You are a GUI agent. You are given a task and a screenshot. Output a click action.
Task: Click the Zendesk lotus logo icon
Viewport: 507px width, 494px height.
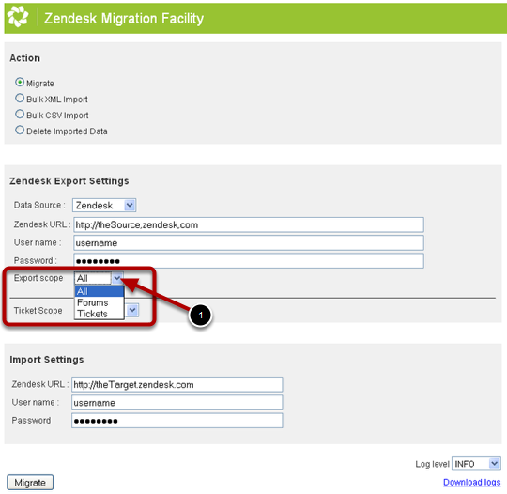pyautogui.click(x=18, y=17)
